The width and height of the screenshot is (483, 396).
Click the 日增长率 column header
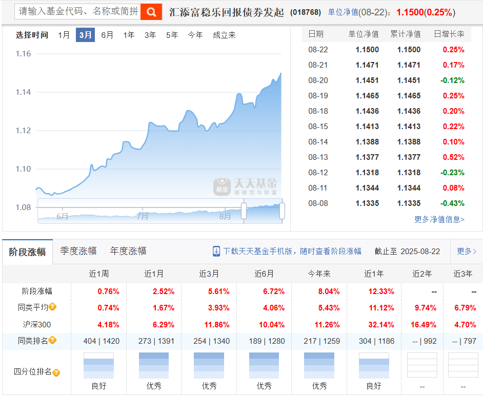449,34
